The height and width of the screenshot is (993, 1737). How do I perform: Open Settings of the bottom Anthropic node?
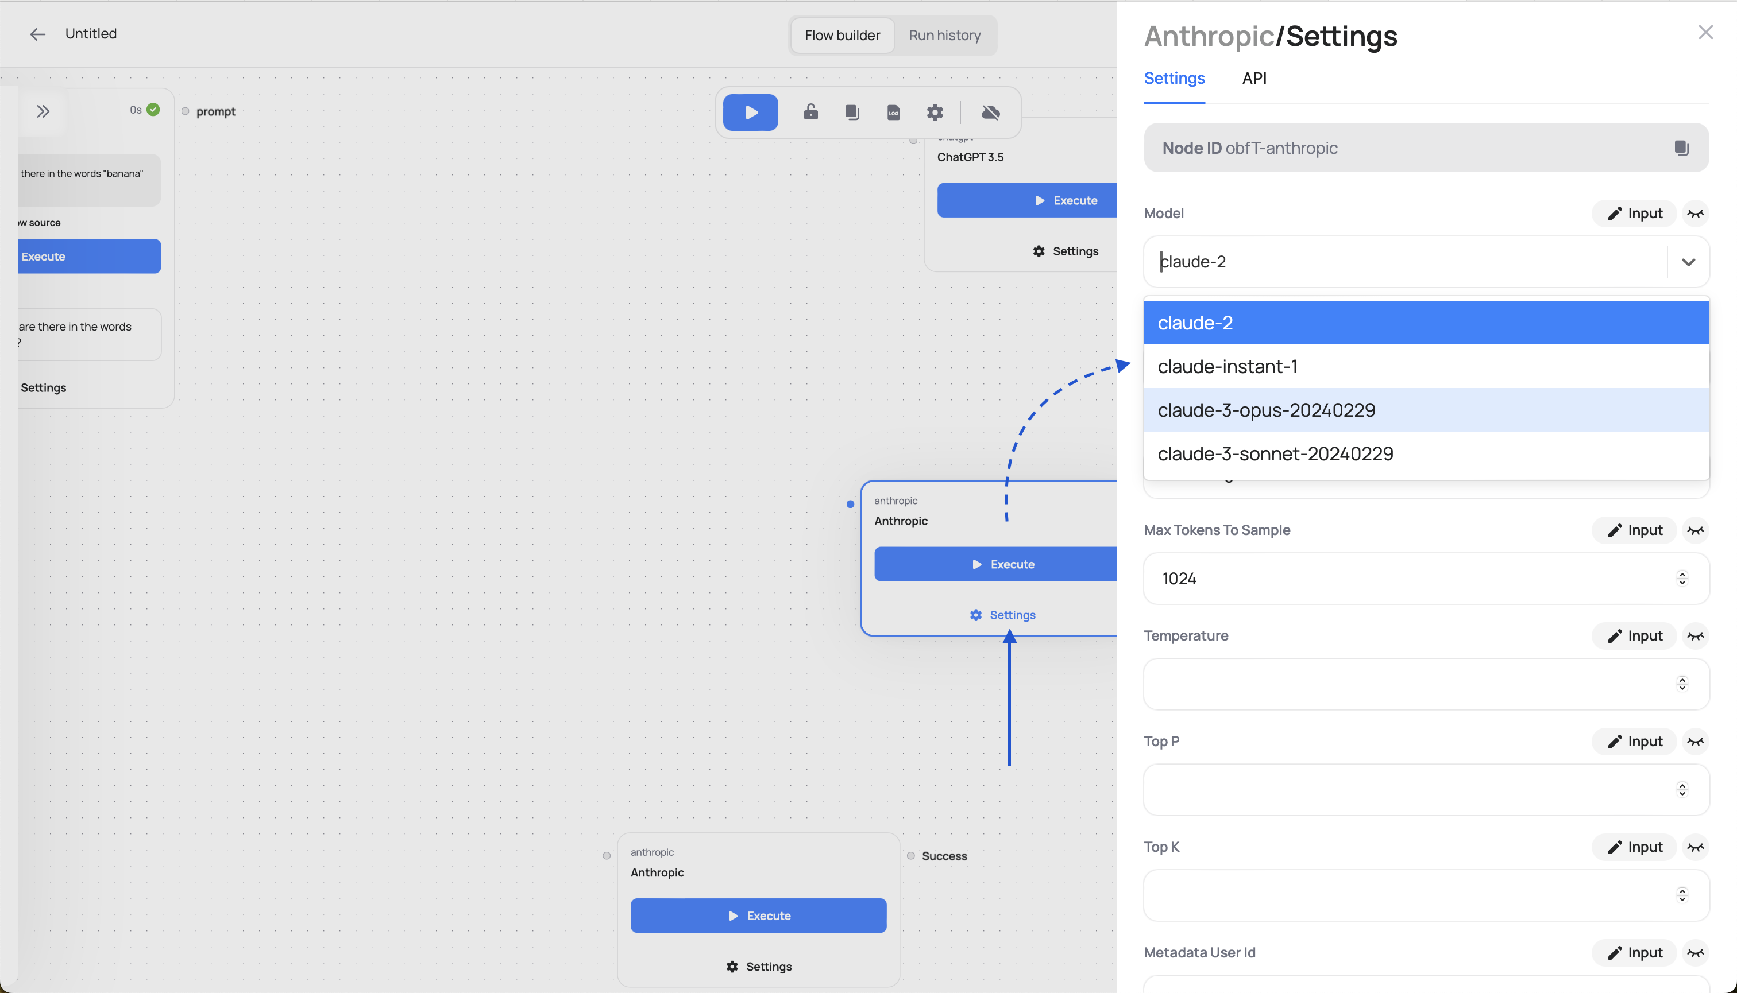coord(758,967)
